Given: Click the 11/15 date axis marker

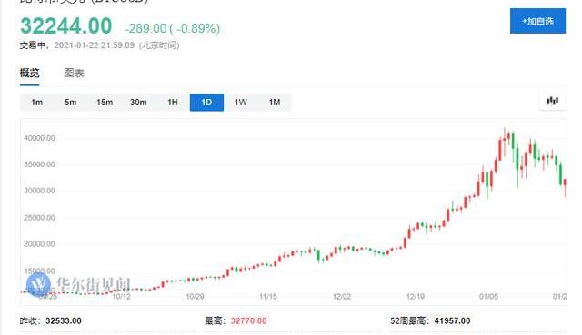Looking at the screenshot, I should point(268,297).
